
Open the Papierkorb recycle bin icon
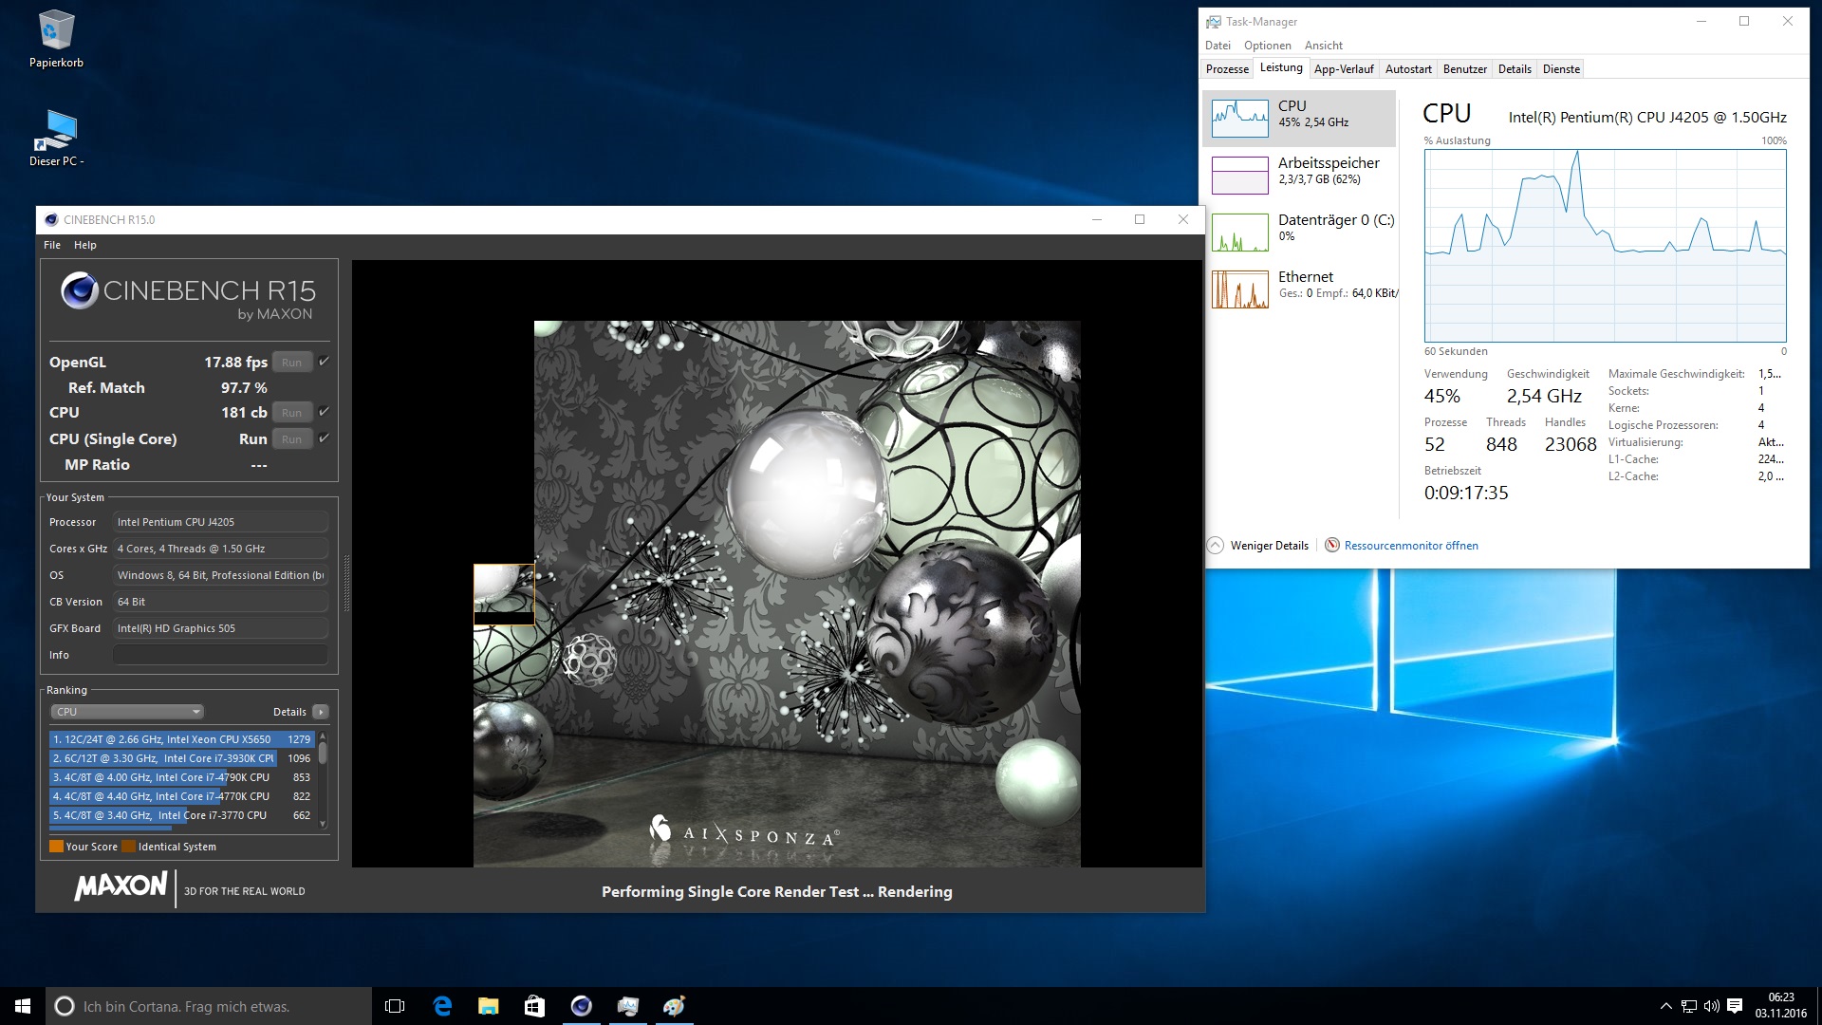pos(56,38)
